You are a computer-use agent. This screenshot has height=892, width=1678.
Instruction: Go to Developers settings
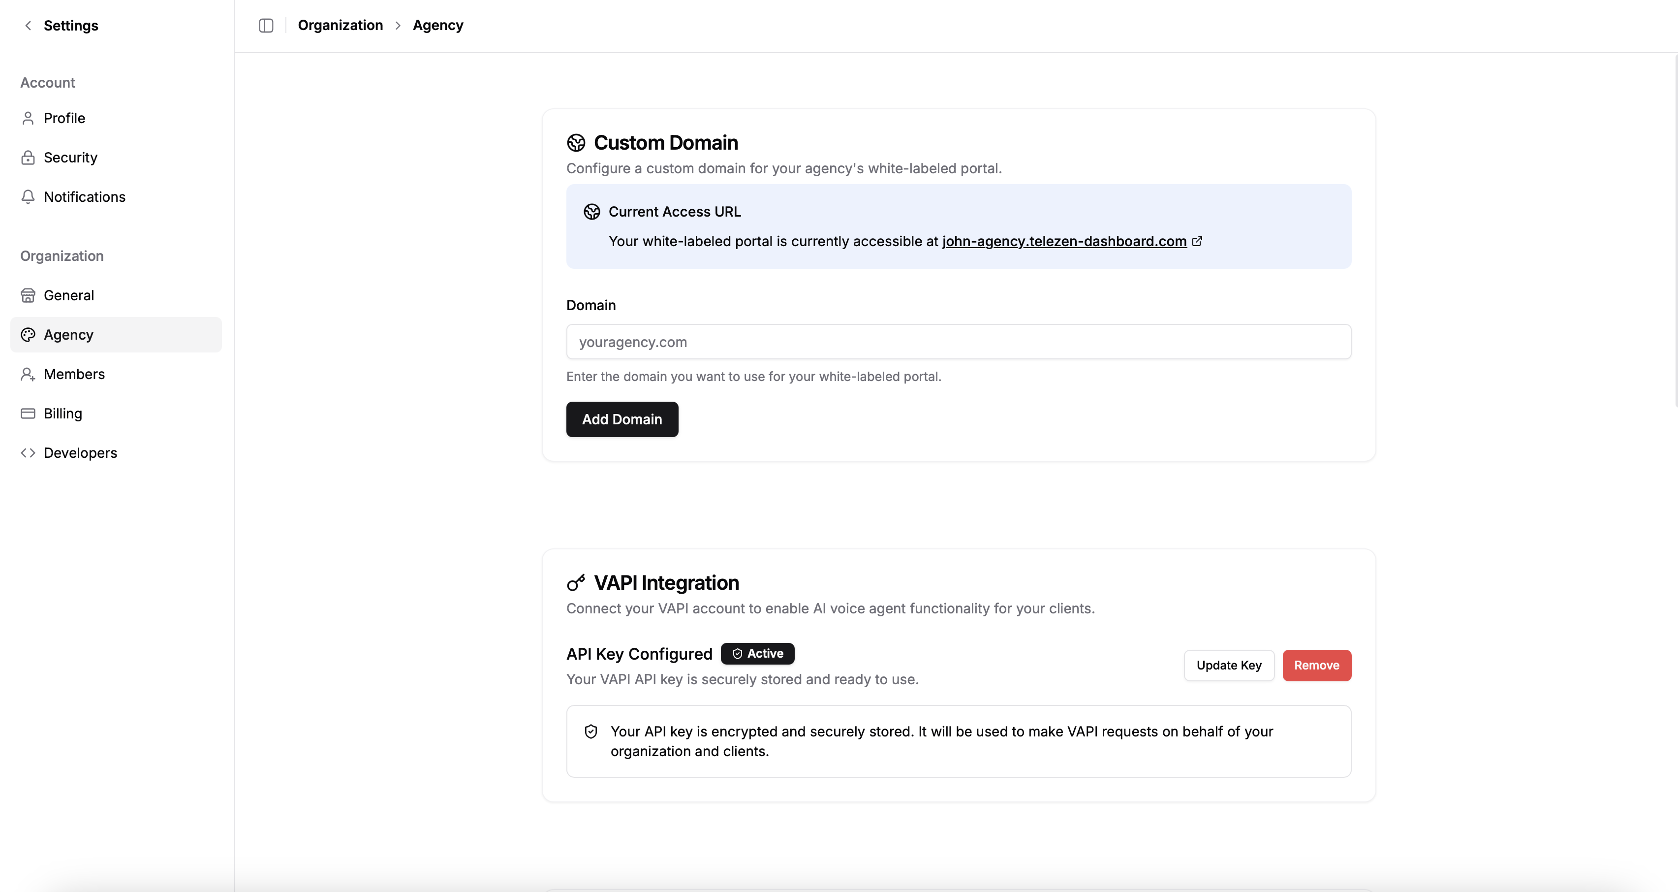pyautogui.click(x=116, y=453)
